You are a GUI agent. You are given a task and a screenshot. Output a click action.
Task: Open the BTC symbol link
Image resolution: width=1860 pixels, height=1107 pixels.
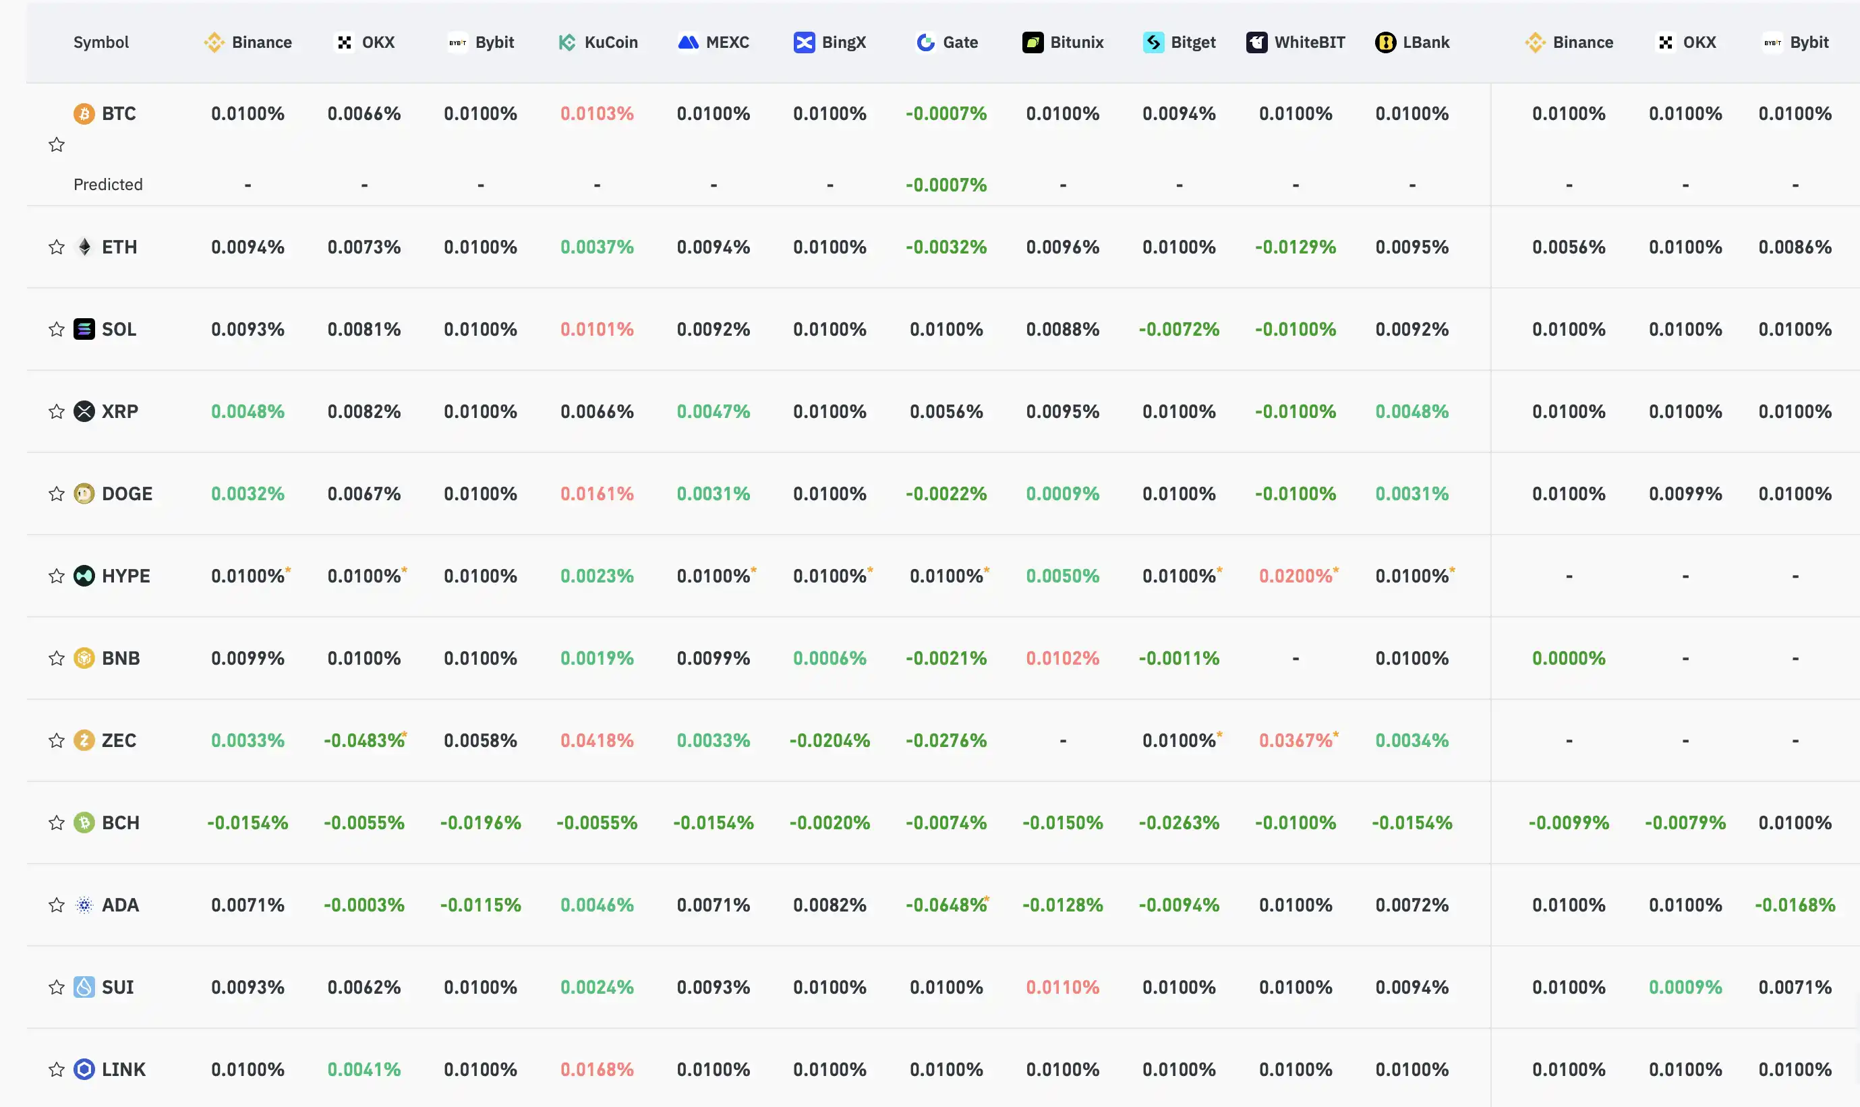tap(119, 113)
